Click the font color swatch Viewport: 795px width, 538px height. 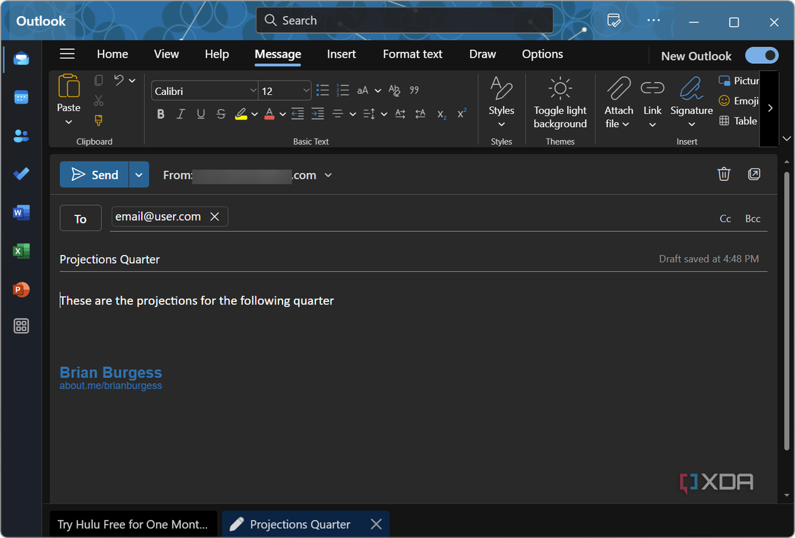point(269,114)
